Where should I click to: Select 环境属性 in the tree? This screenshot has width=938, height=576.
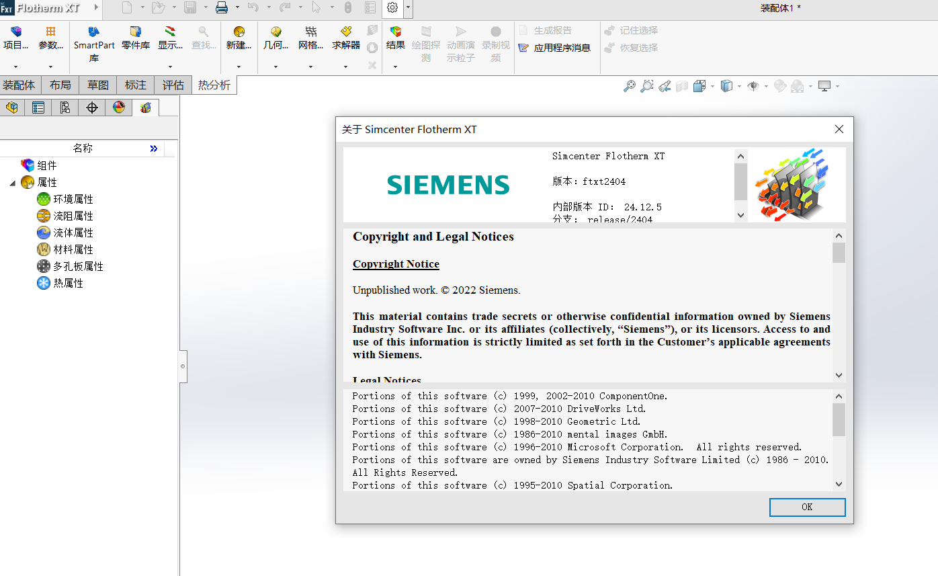tap(73, 199)
